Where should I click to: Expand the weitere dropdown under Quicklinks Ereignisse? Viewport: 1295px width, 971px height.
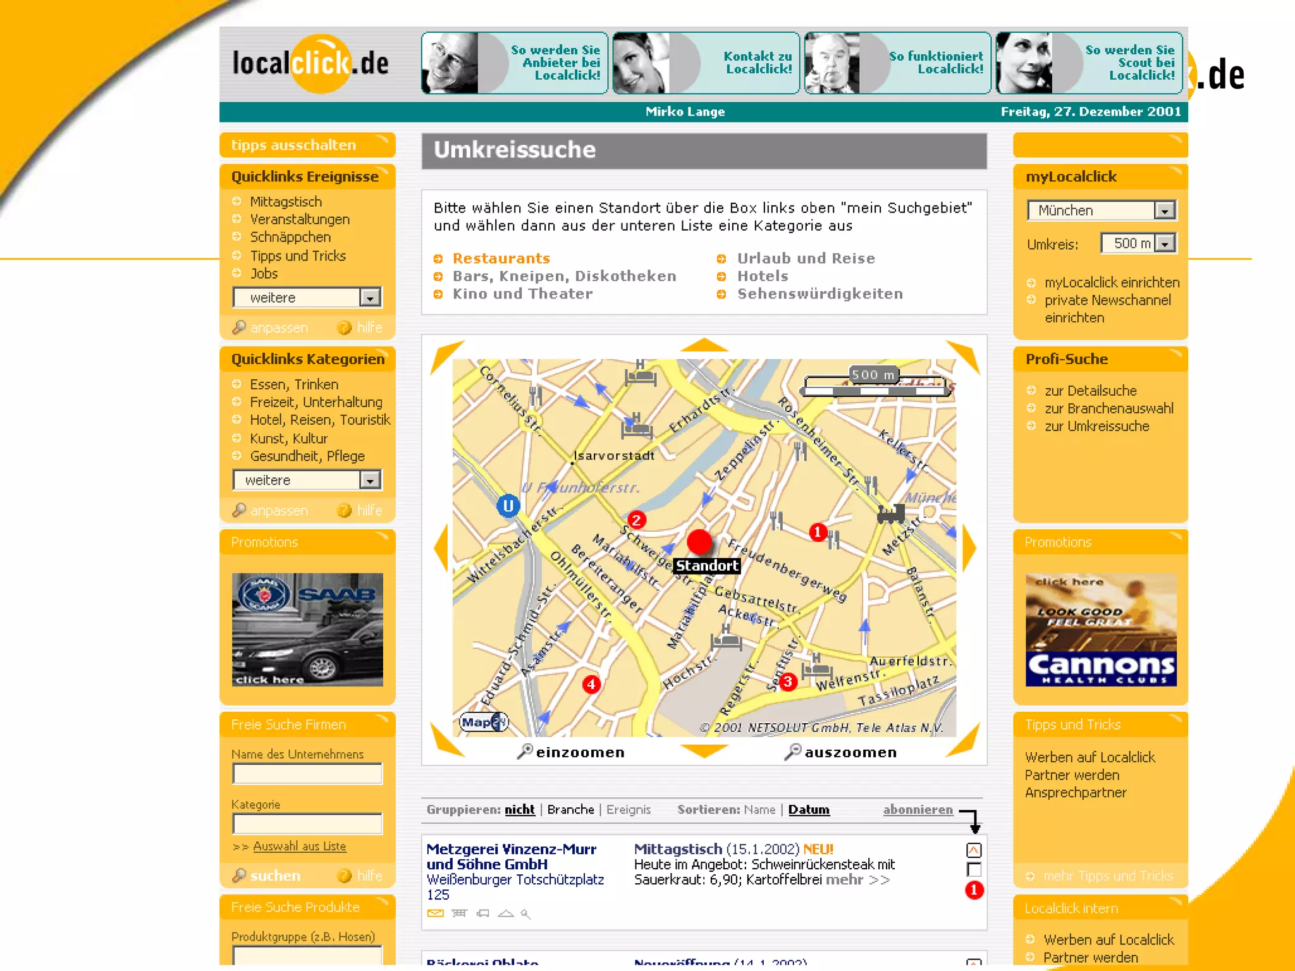click(x=370, y=297)
